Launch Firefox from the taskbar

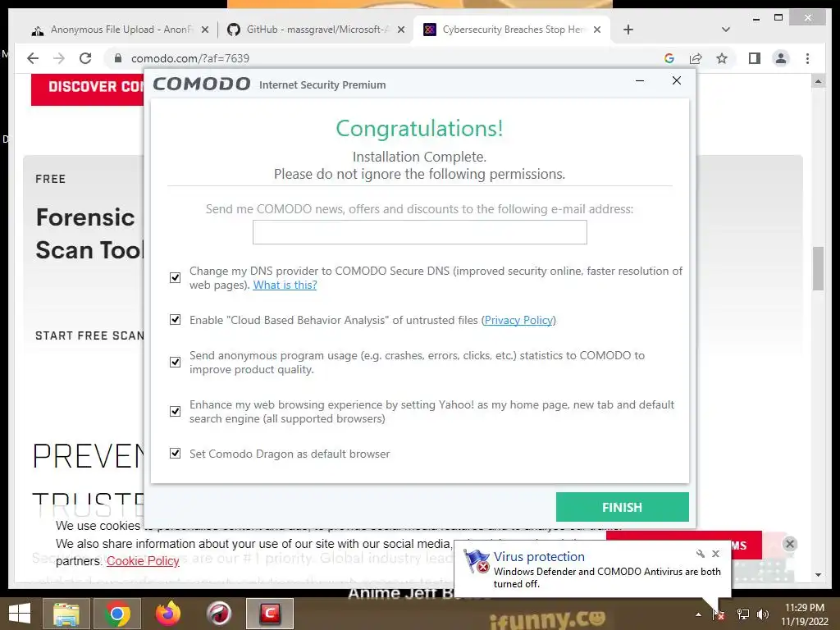click(x=168, y=614)
